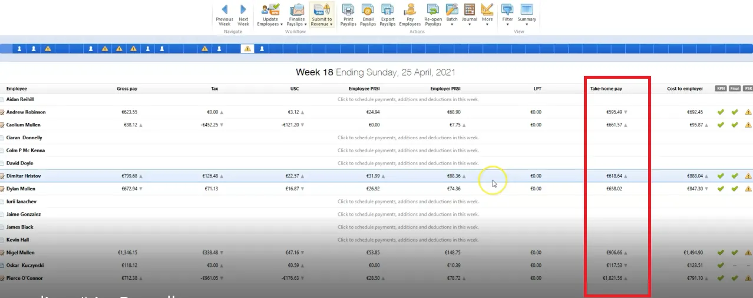This screenshot has height=298, width=753.
Task: Click the Employee PRSI column header
Action: coord(364,89)
